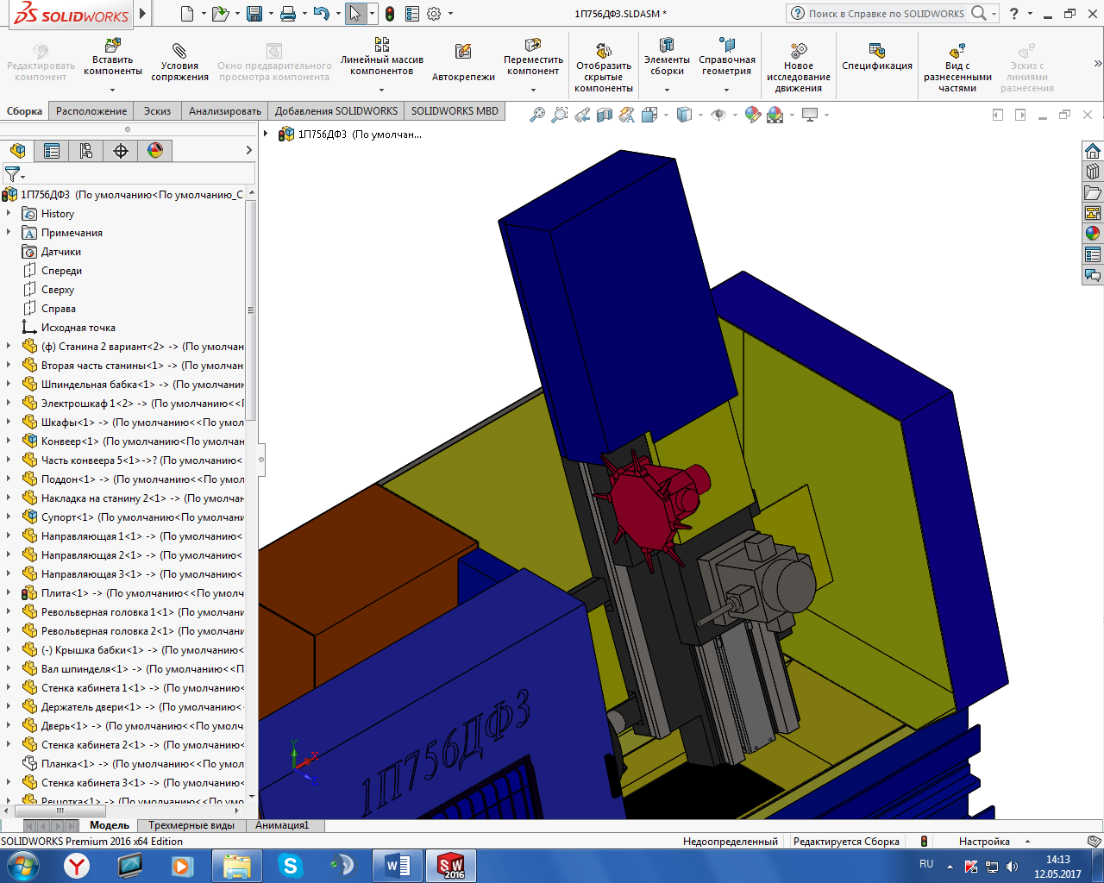This screenshot has height=883, width=1104.
Task: Open the Hide/Show Items eye dropdown
Action: point(735,115)
